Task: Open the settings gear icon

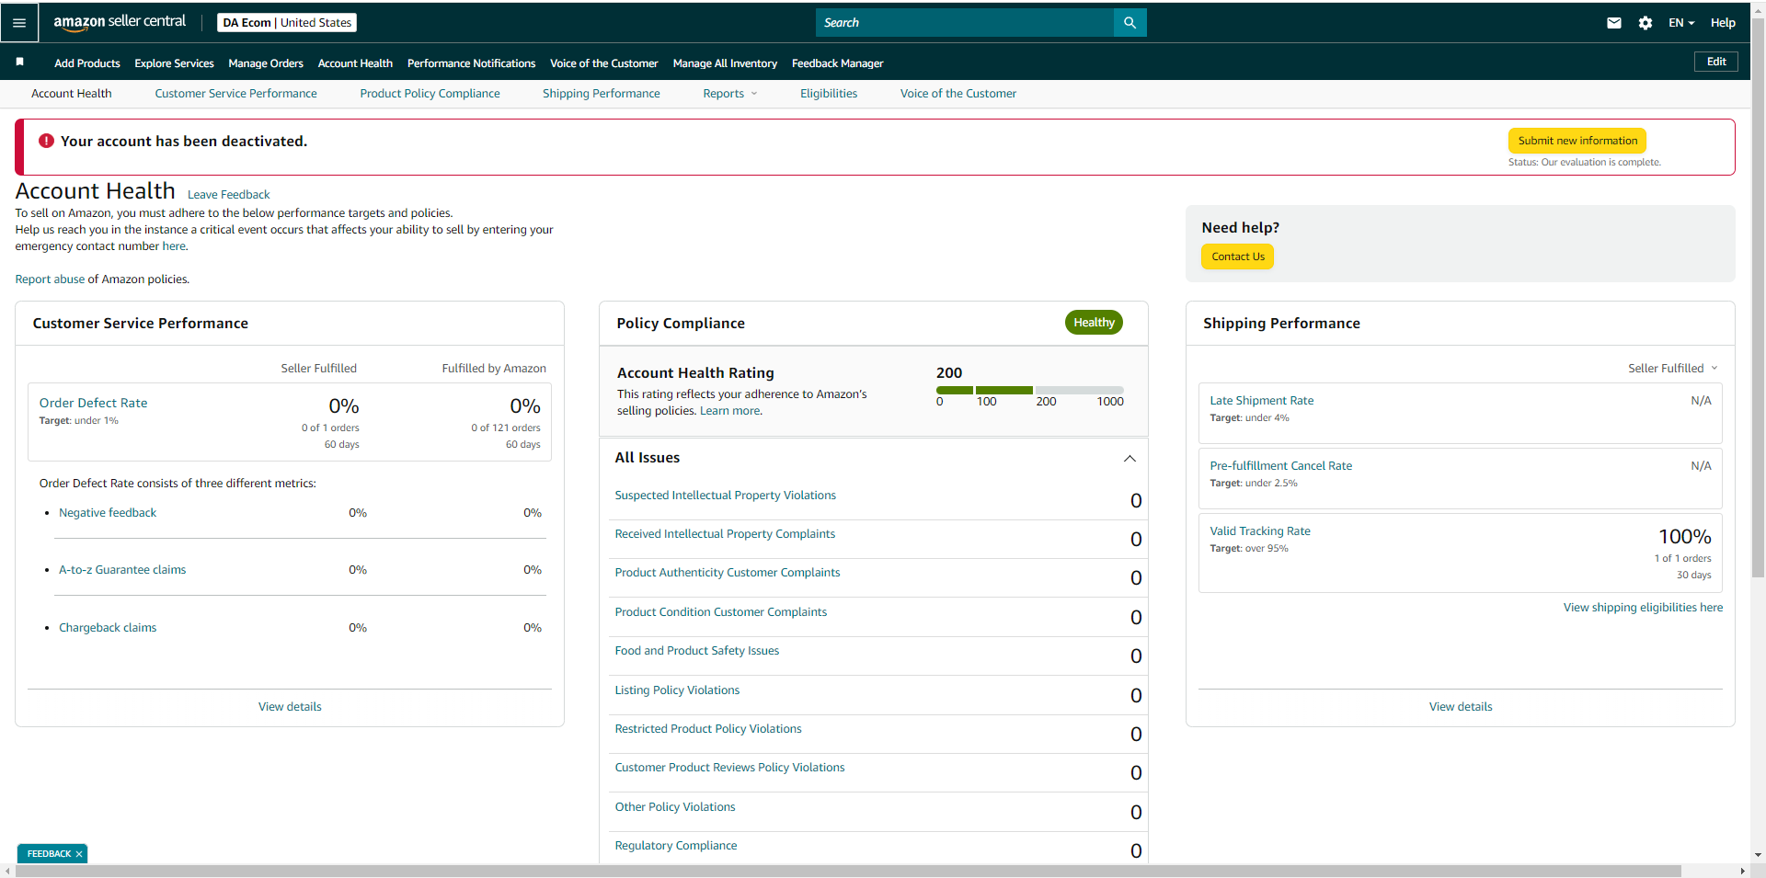Action: 1646,23
